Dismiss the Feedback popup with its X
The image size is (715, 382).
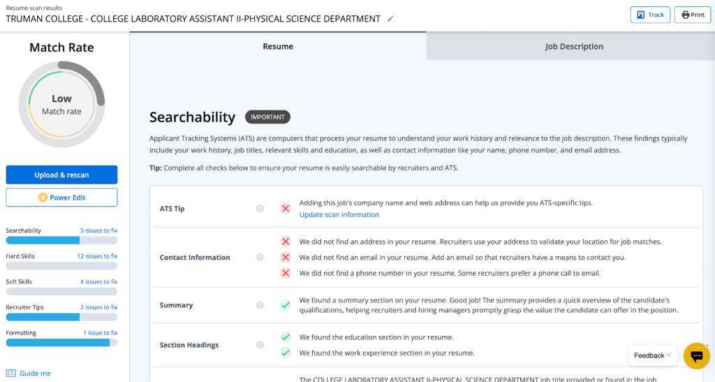[668, 355]
